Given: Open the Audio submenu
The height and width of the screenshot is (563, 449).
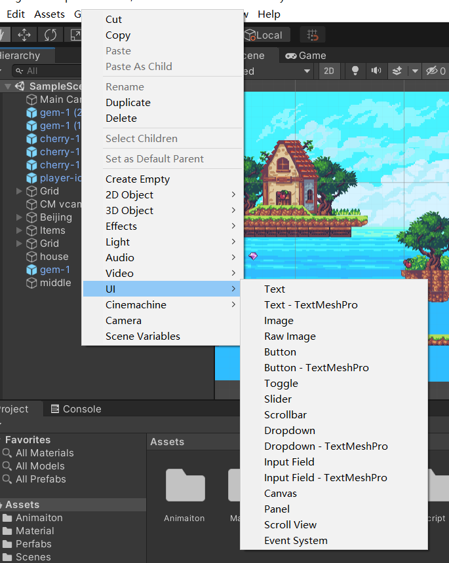Looking at the screenshot, I should coord(163,258).
